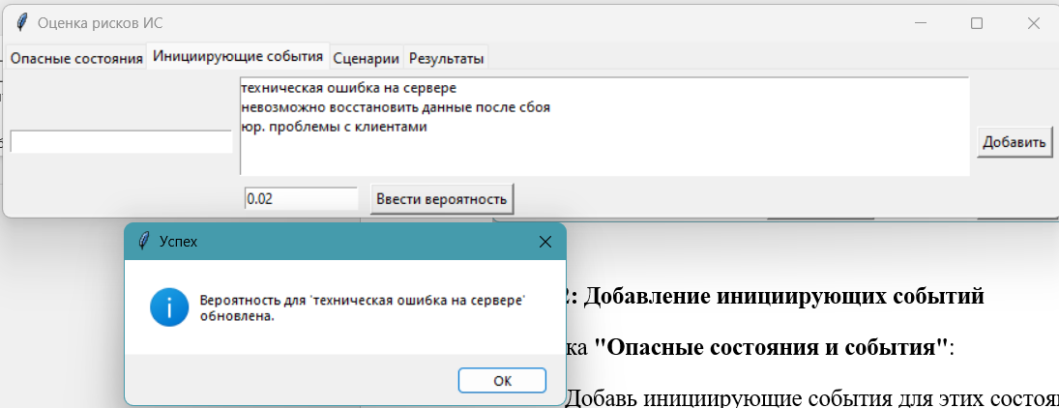Select the Инициирующие события tab
Screen dimensions: 1059x408
point(238,56)
